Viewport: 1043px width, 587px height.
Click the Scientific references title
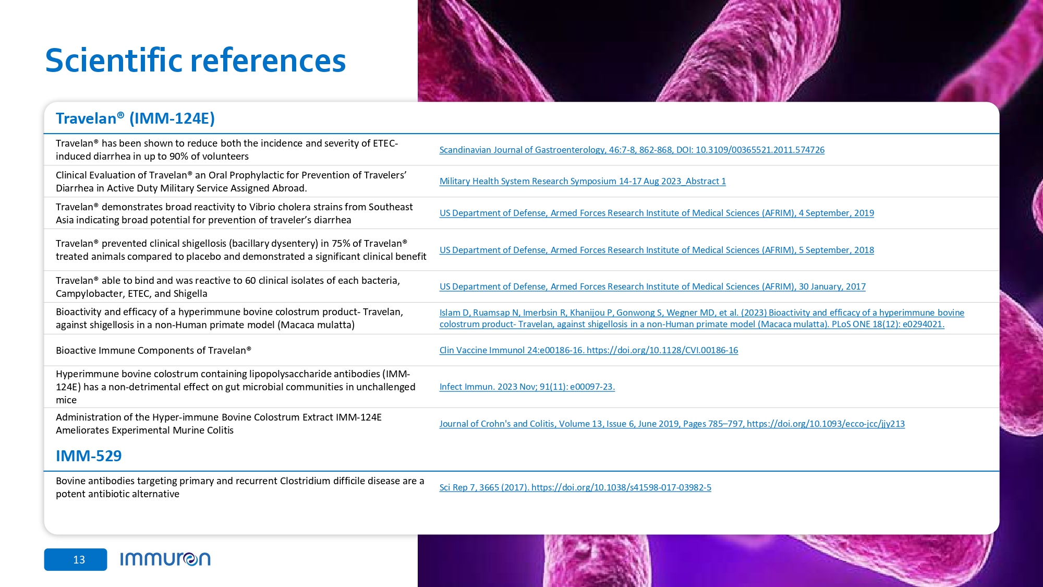[195, 60]
